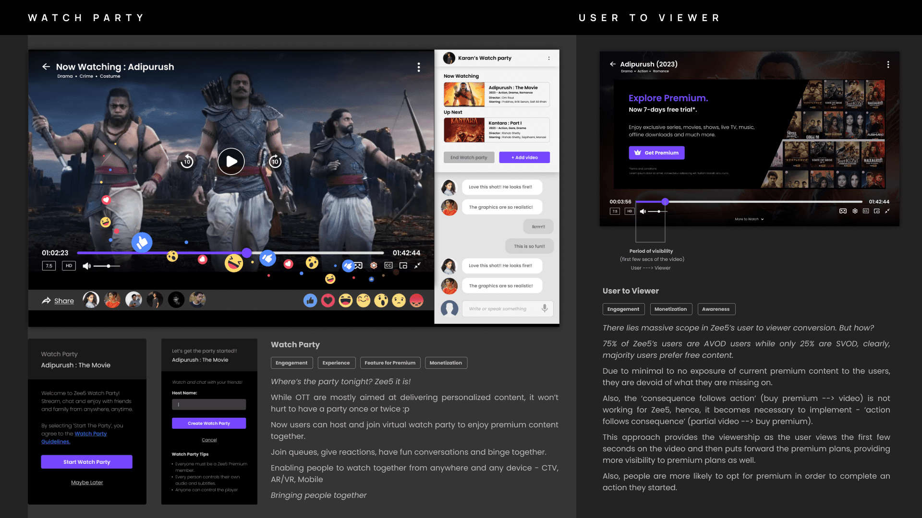
Task: Send the angry red face reaction
Action: click(x=417, y=301)
